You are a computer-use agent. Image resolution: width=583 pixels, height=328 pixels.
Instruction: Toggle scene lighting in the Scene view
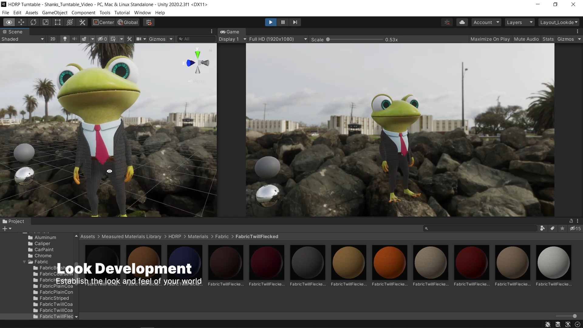point(65,39)
